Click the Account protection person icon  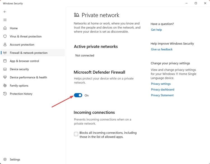[5, 44]
